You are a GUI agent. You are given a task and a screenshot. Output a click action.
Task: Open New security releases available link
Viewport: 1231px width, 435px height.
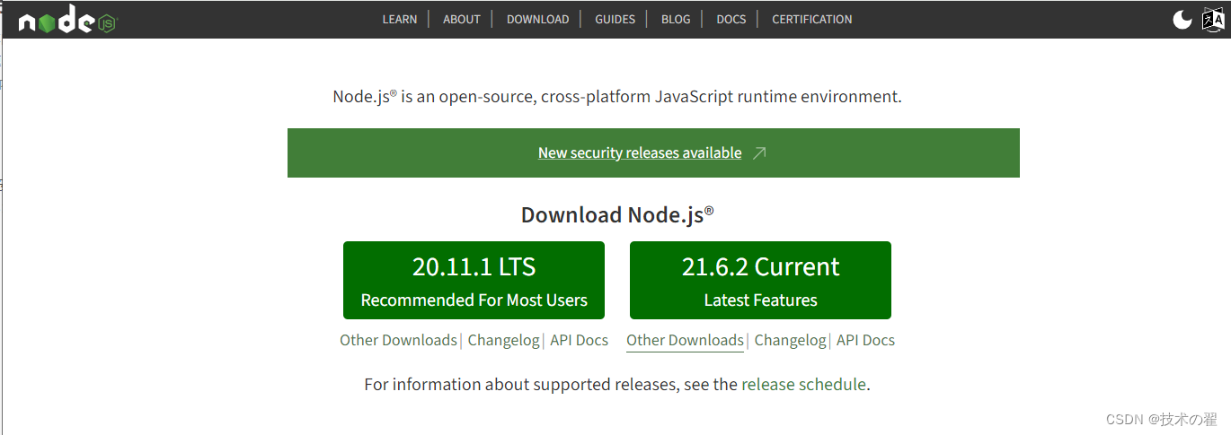pos(640,152)
